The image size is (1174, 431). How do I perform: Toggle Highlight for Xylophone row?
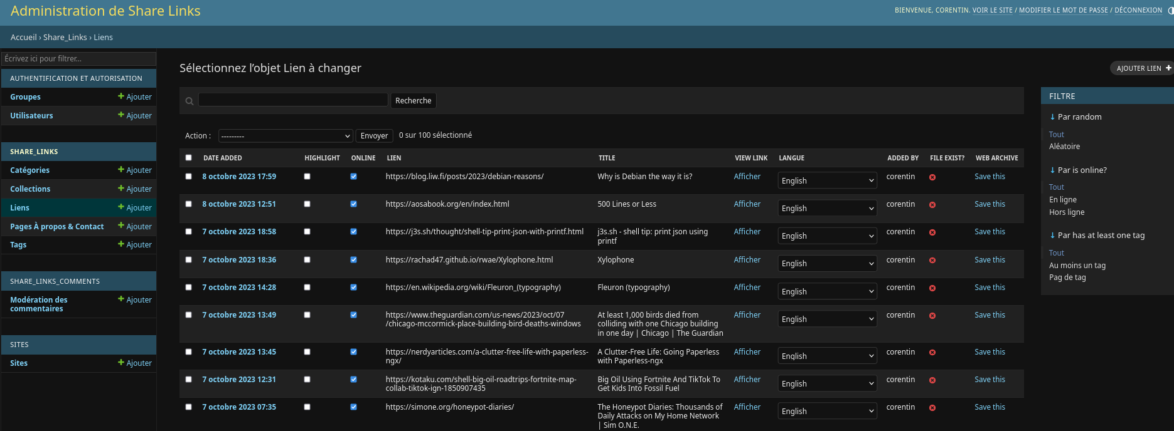pyautogui.click(x=307, y=260)
